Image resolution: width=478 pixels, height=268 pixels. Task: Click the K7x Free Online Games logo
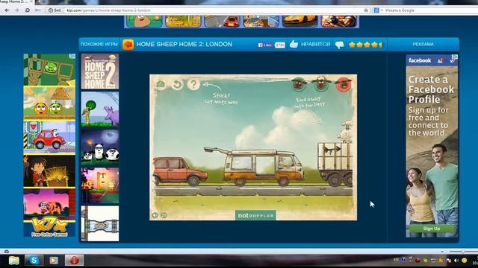click(x=49, y=227)
